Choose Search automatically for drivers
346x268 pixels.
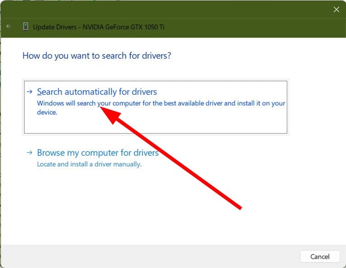155,107
